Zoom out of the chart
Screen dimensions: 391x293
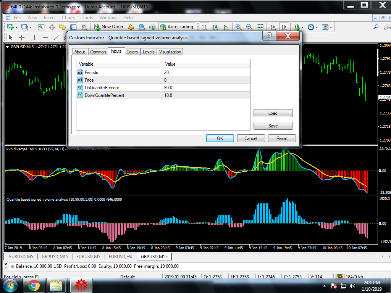[x=249, y=27]
